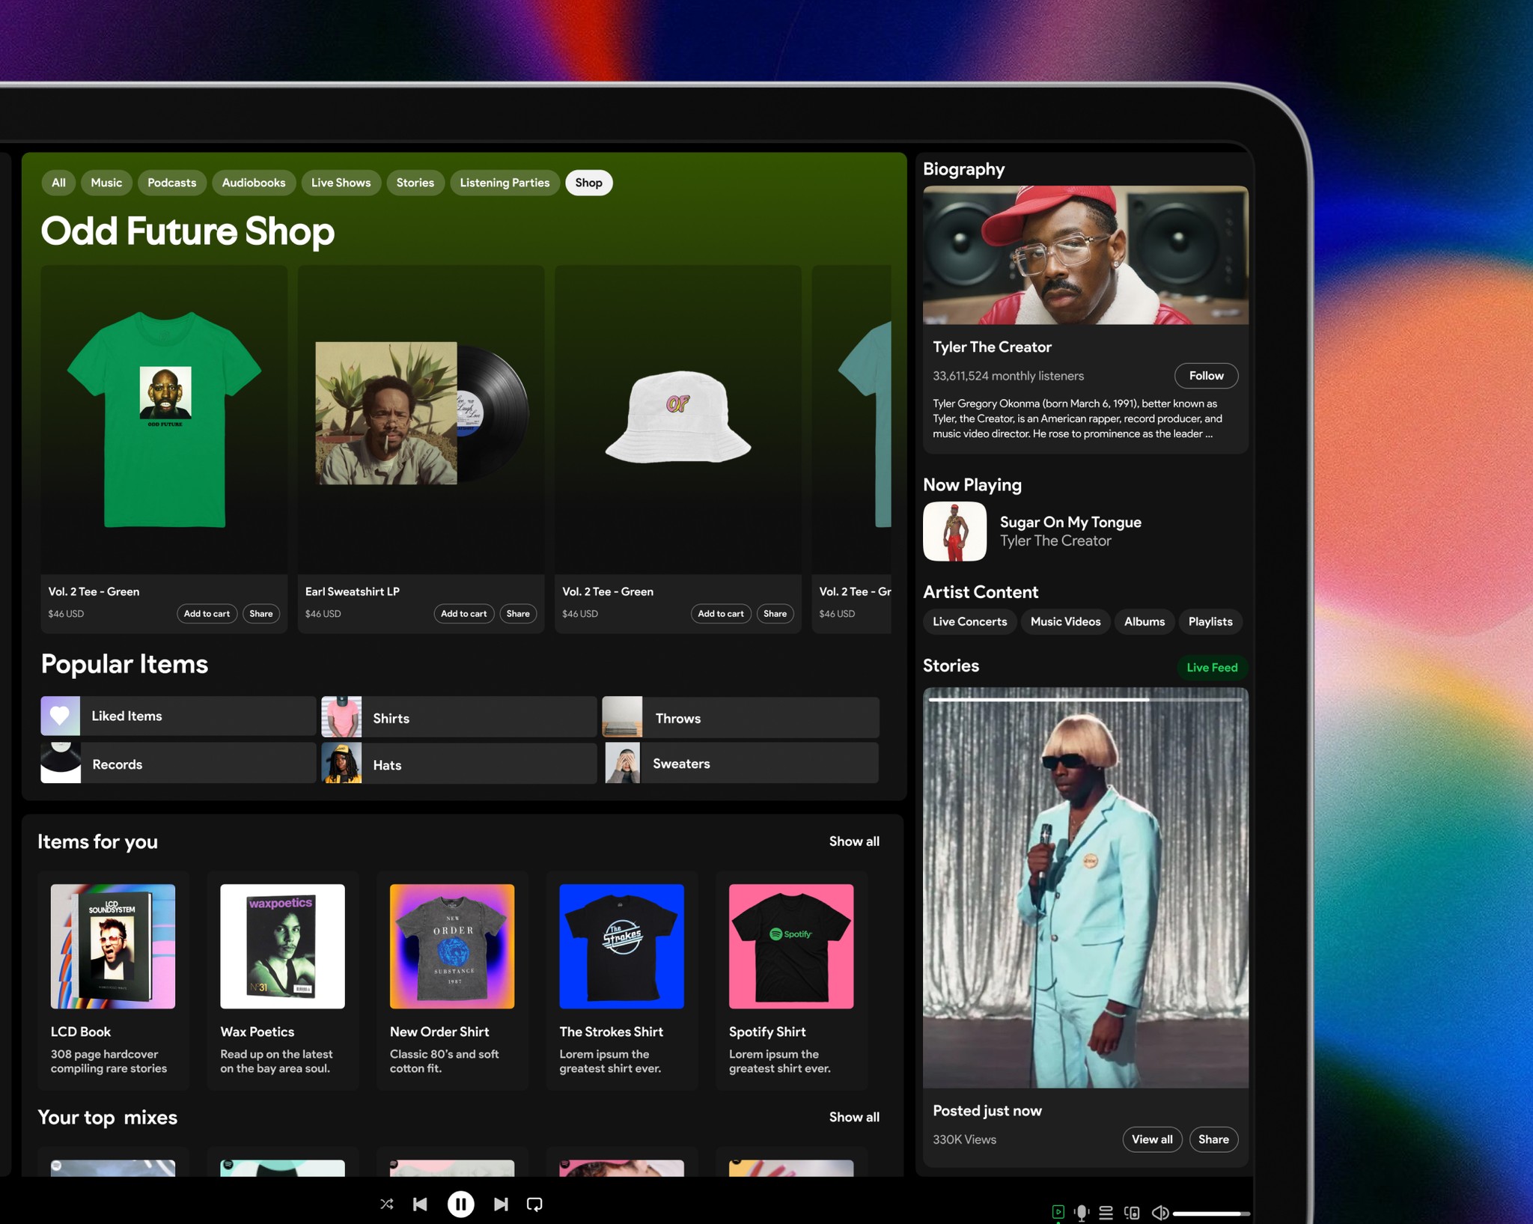This screenshot has width=1533, height=1224.
Task: Toggle repeat mode
Action: (534, 1204)
